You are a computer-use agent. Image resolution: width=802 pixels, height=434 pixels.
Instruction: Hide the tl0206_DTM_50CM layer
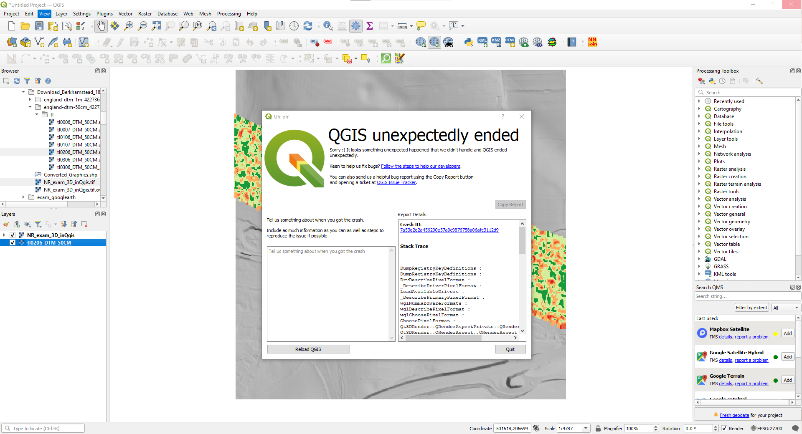click(13, 242)
